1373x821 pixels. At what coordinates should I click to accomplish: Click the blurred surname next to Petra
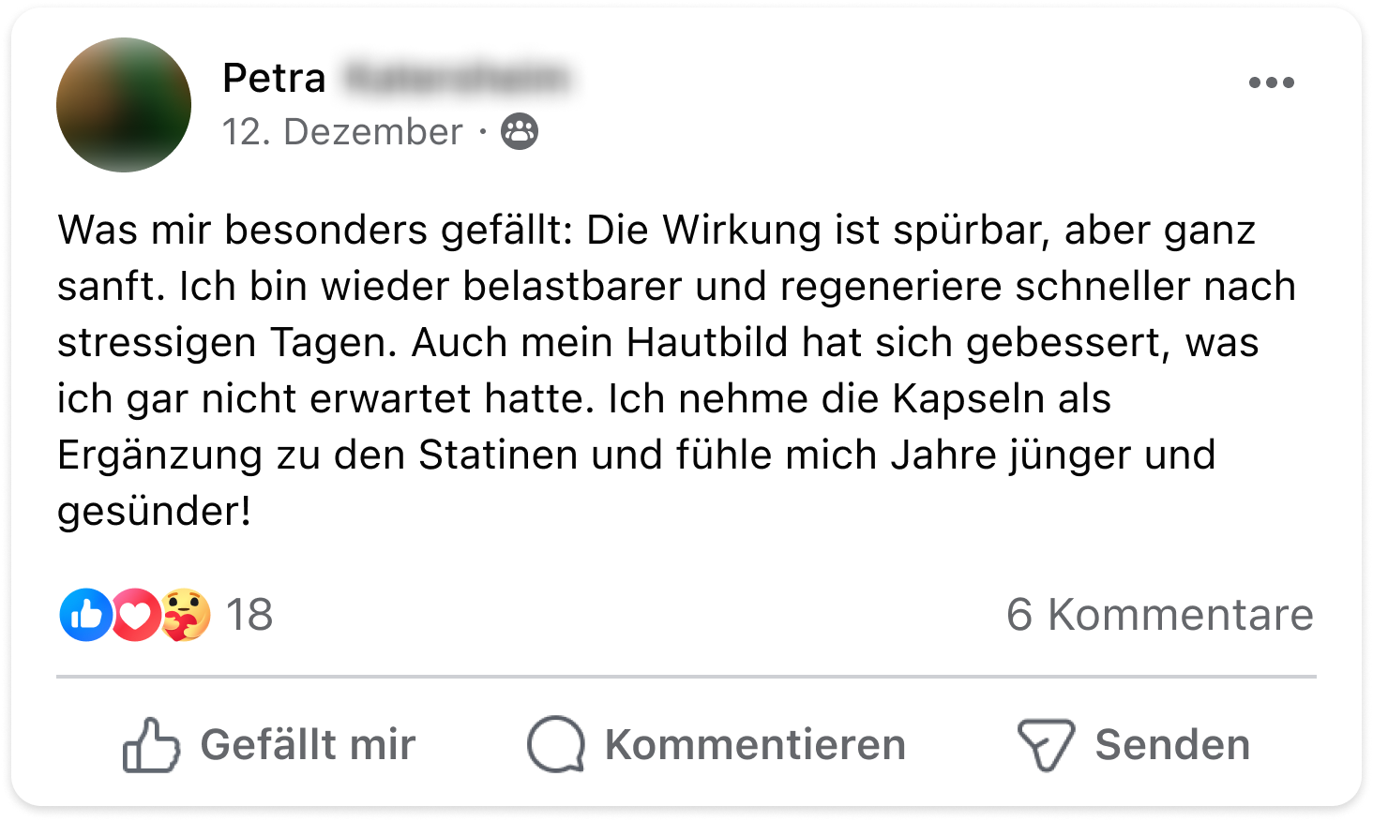click(456, 78)
